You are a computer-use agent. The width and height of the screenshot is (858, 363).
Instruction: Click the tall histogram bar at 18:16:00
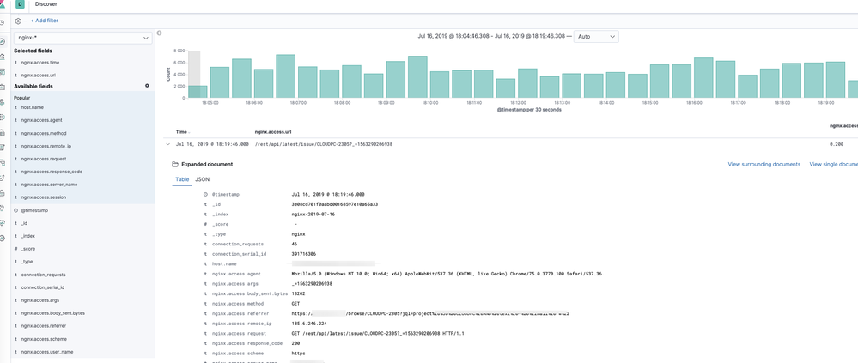[x=703, y=77]
